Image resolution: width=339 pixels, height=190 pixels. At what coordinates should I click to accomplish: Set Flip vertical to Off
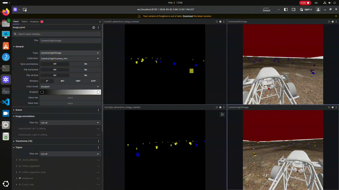coord(55,75)
